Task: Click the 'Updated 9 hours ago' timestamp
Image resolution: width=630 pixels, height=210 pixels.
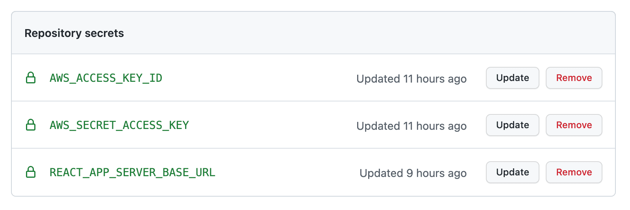Action: click(413, 173)
